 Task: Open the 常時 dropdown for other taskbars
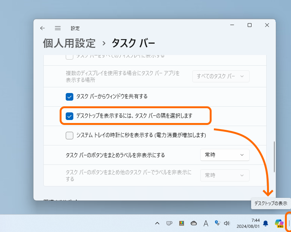coord(225,175)
